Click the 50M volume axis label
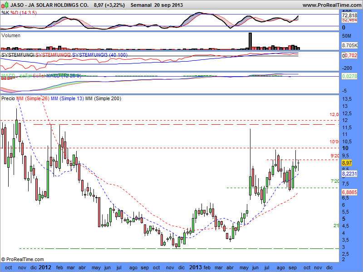363x272 pixels. 346,36
